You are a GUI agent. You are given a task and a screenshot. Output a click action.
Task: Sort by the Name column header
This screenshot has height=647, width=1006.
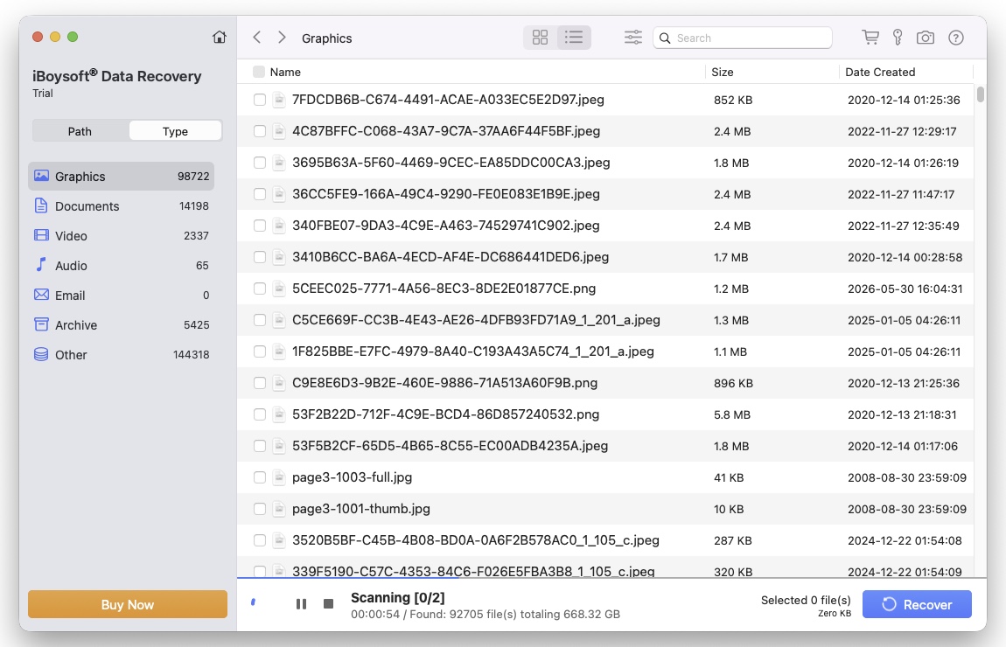click(285, 72)
